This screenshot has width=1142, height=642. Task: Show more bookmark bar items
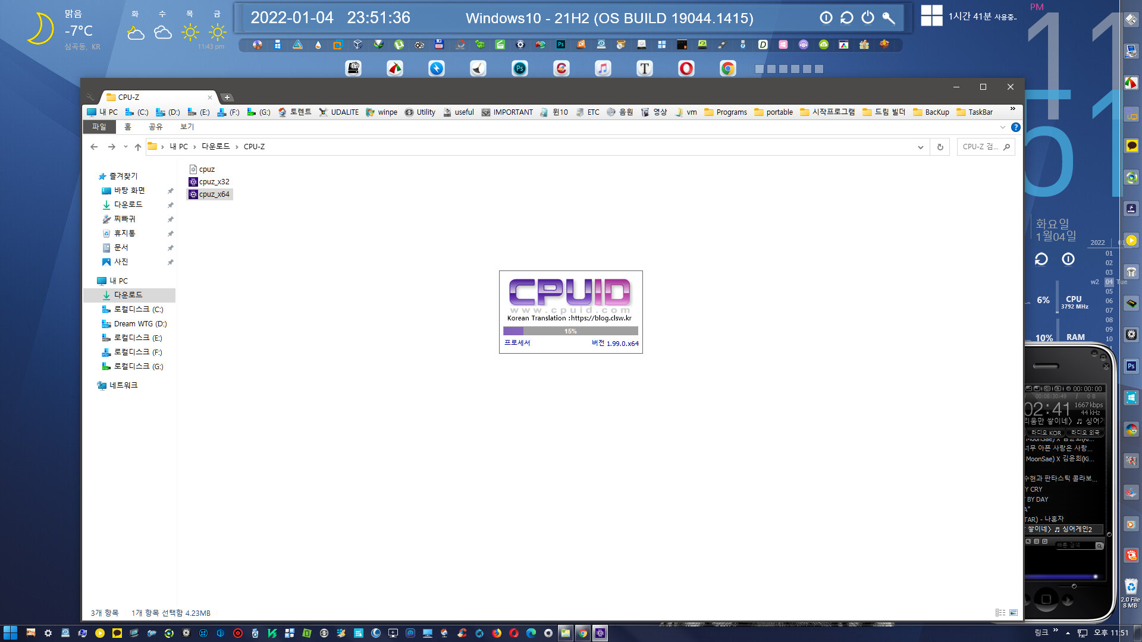coord(1013,109)
